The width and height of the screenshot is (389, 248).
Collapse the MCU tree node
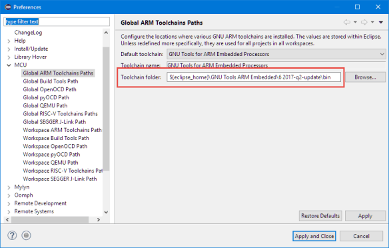9,65
